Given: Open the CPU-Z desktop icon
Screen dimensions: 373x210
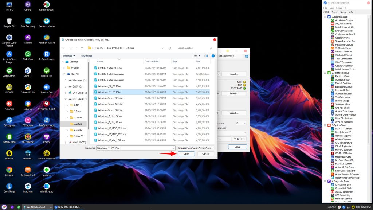Looking at the screenshot, I should (28, 6).
